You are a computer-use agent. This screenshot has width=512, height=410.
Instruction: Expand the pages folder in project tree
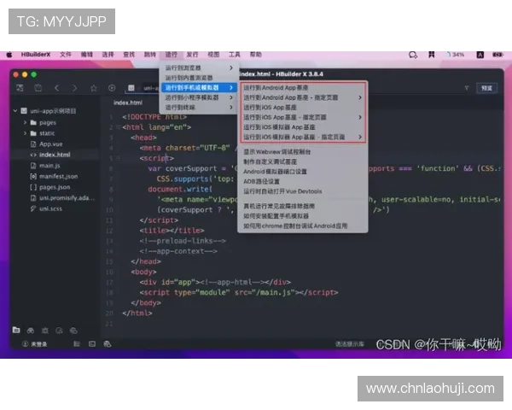tap(25, 122)
